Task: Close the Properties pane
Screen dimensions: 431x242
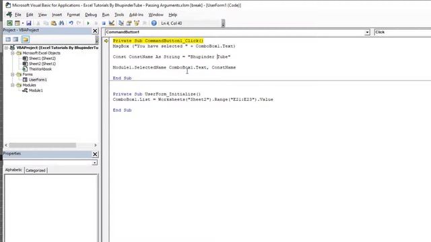Action: coord(95,154)
